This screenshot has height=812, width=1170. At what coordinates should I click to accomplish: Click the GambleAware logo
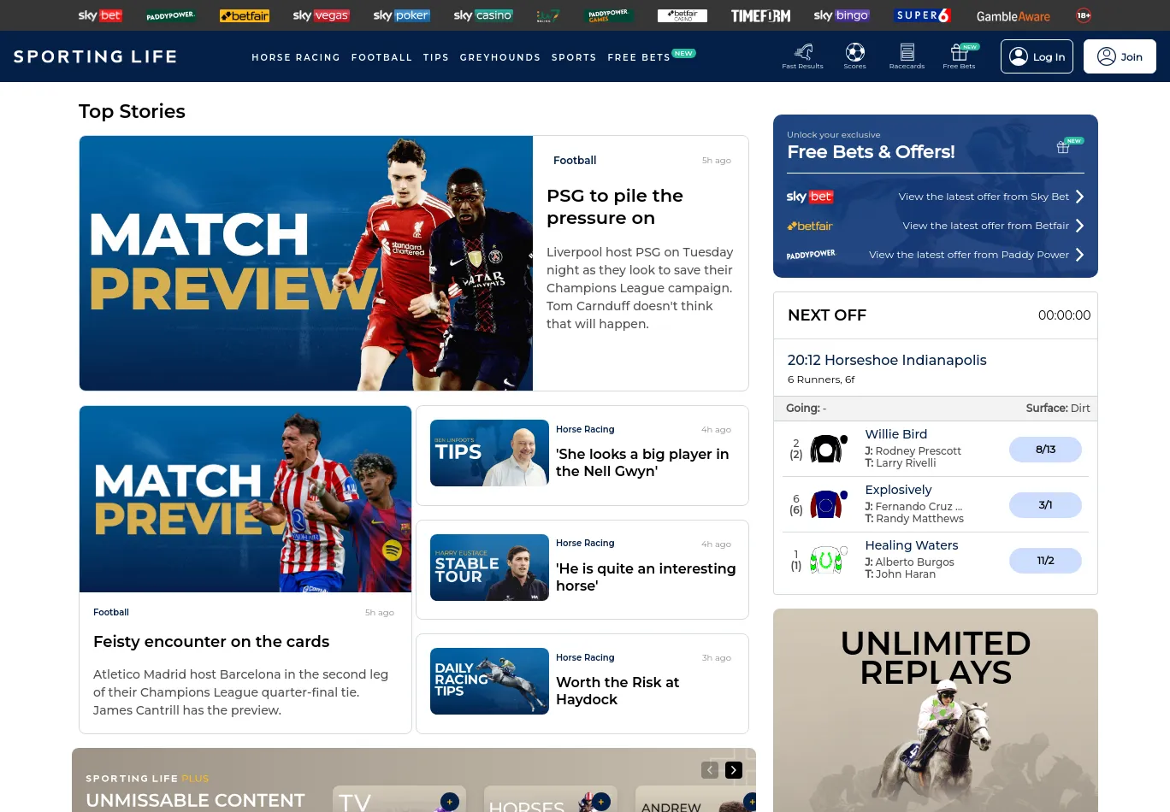[x=1013, y=15]
